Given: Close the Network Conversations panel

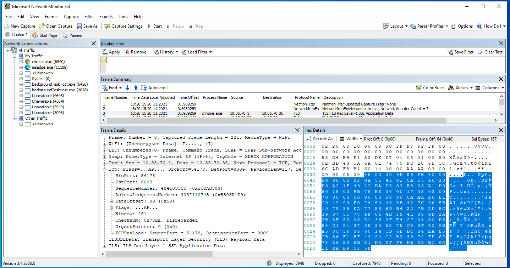Looking at the screenshot, I should pos(94,44).
